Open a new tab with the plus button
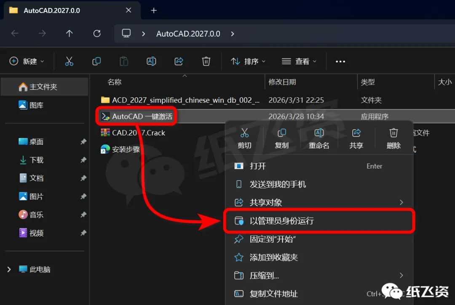The image size is (455, 305). pos(154,11)
